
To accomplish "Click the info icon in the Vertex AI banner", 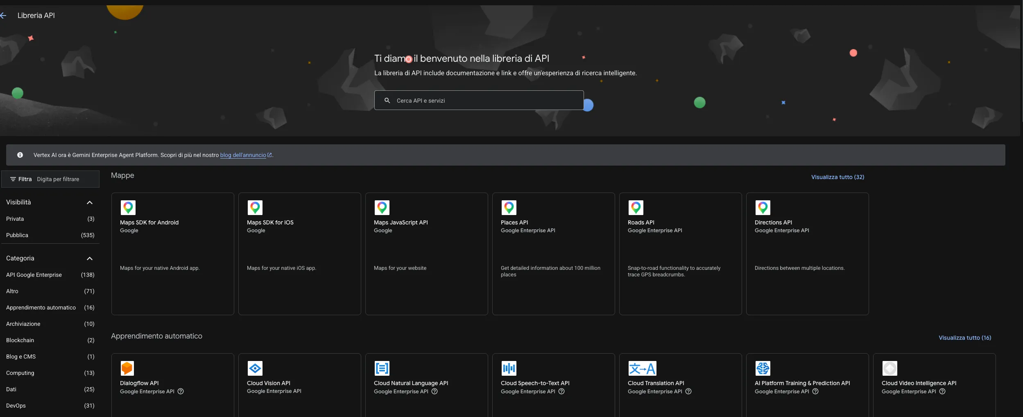I will (x=20, y=155).
